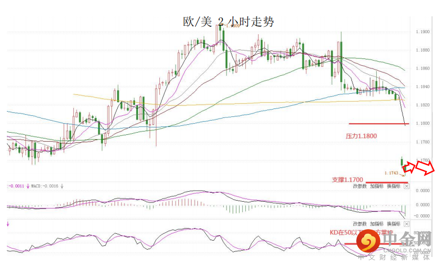Click the -0.0000 label on the MACD axis

pyautogui.click(x=422, y=216)
